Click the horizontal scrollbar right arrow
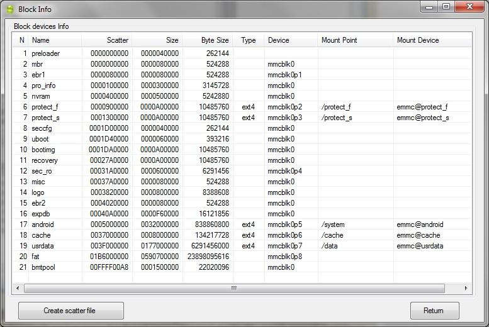This screenshot has width=489, height=327. point(466,289)
